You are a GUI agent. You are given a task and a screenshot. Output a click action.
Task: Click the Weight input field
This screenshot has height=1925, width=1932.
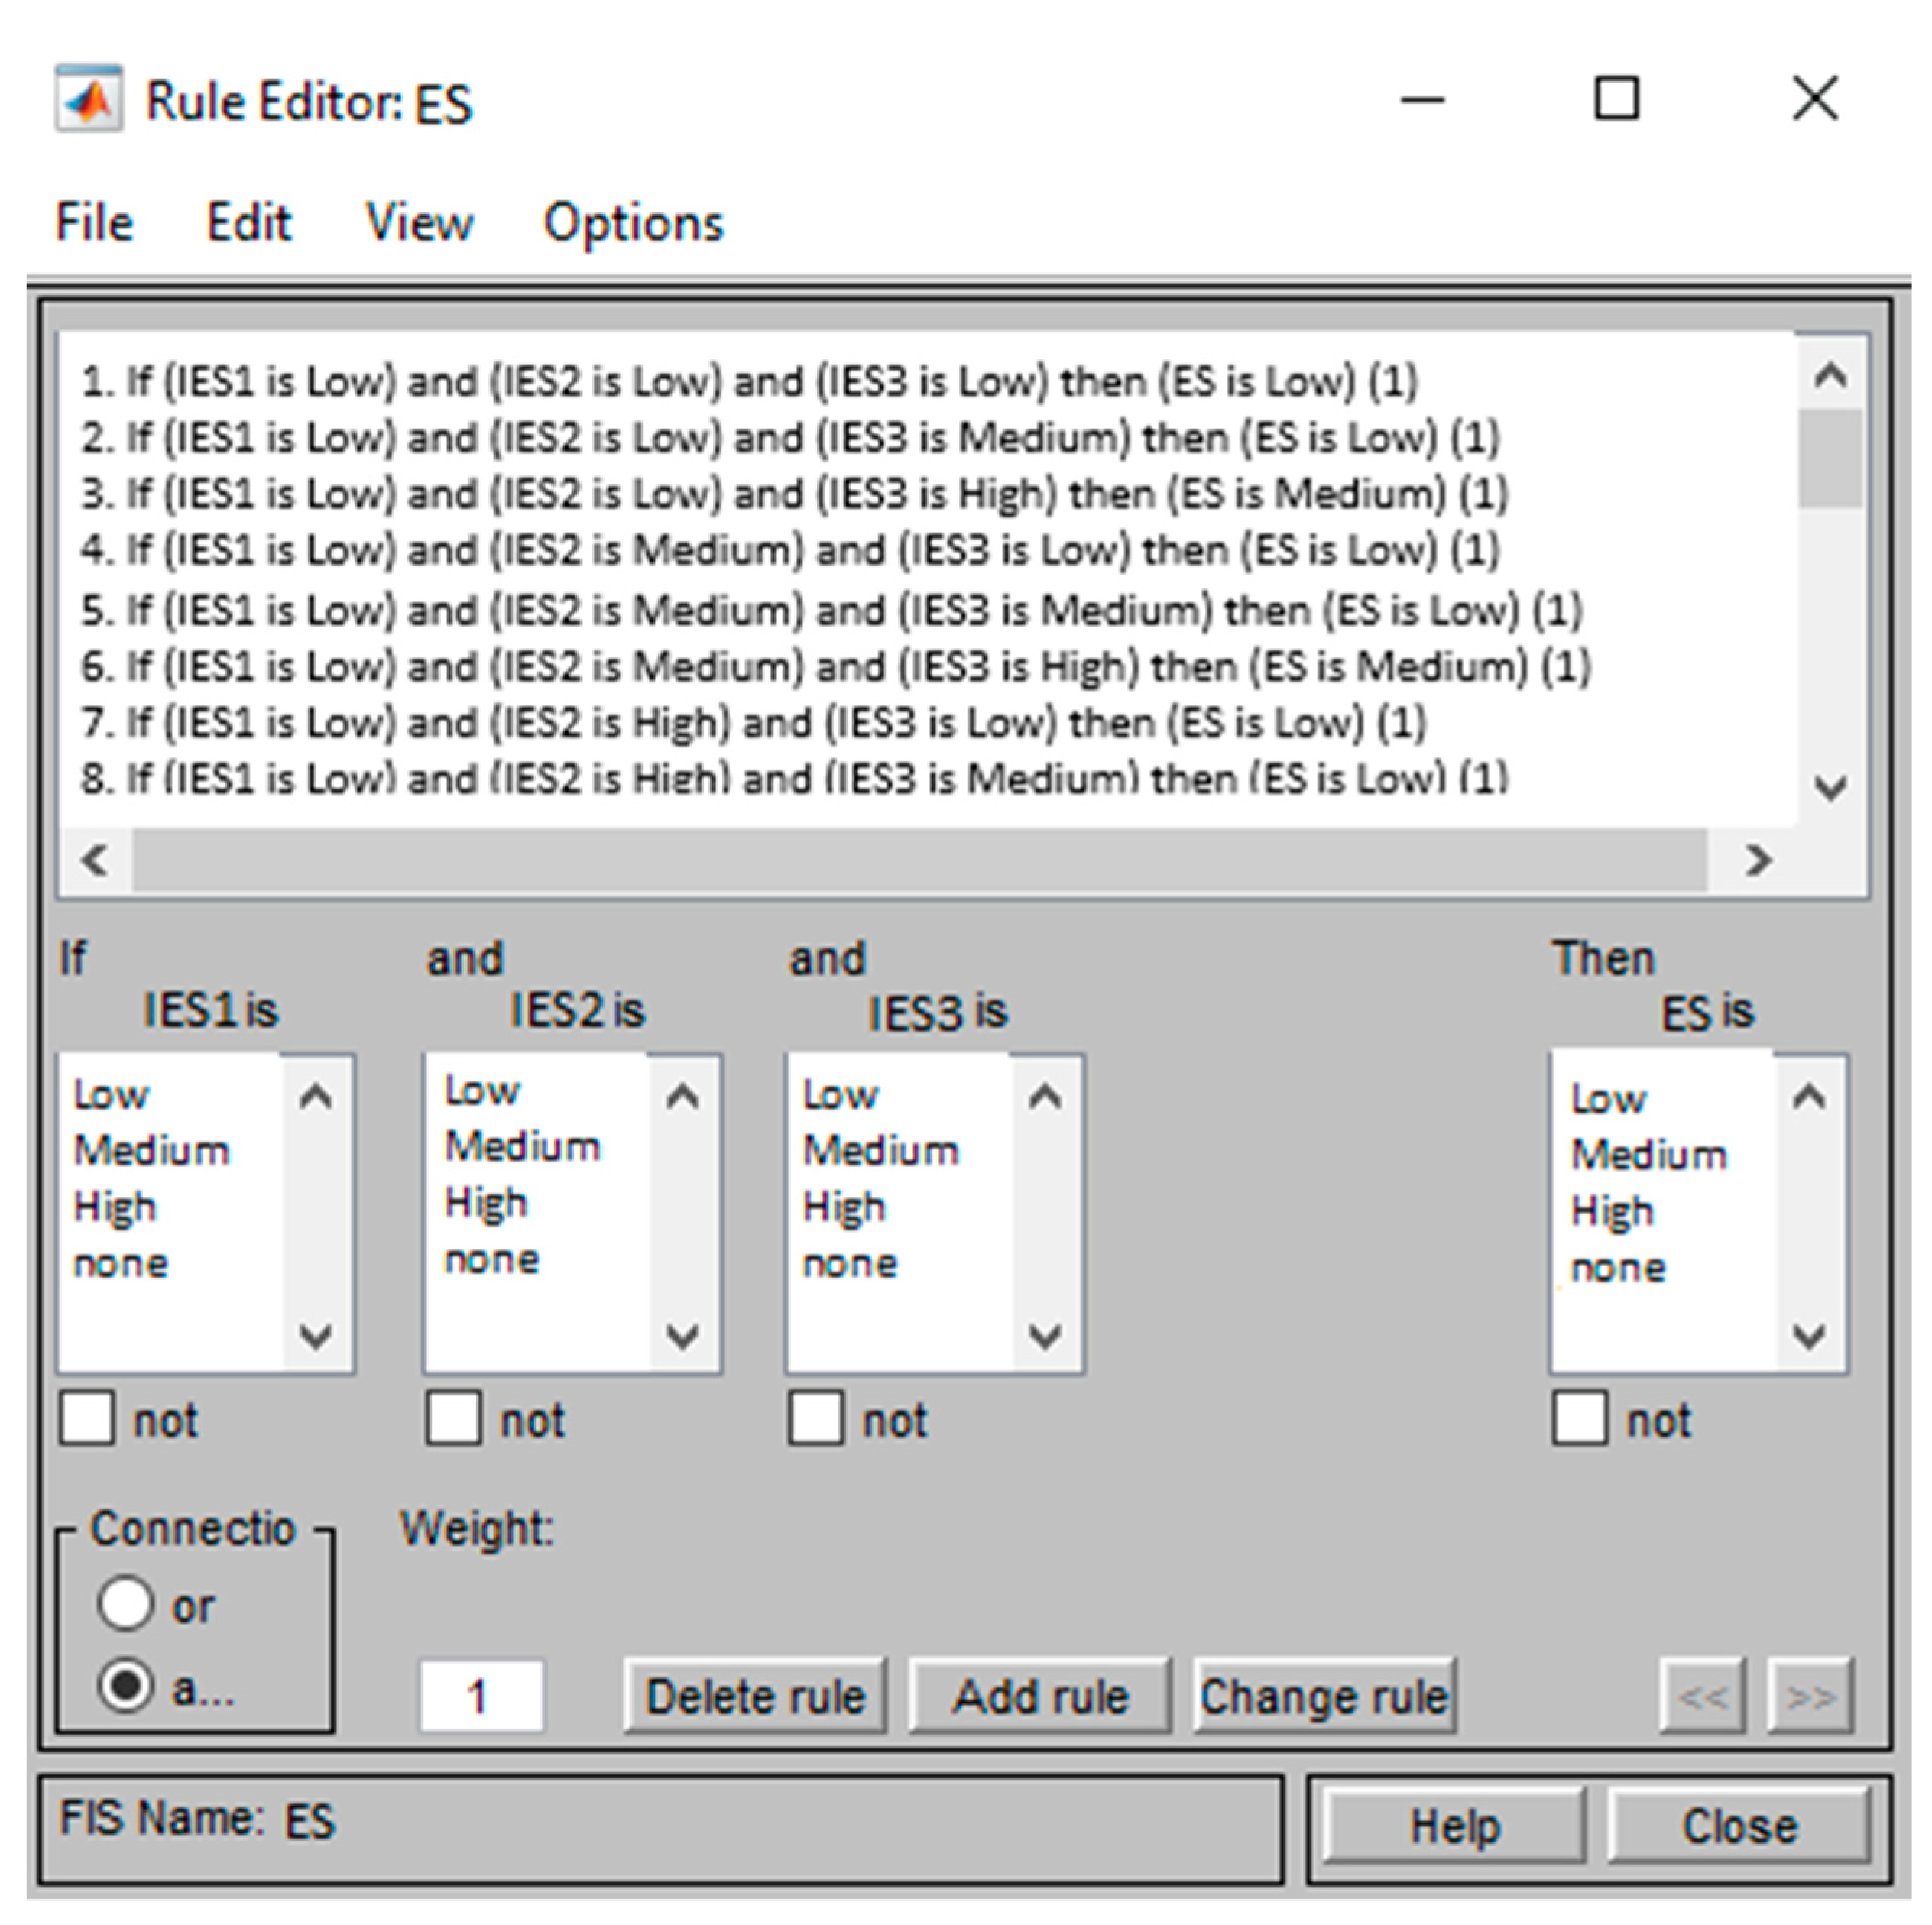(481, 1696)
